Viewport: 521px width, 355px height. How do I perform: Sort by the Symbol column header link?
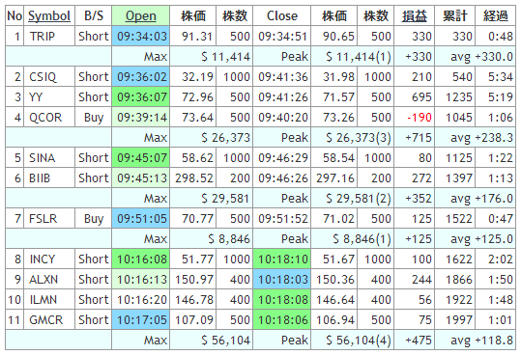[x=49, y=15]
